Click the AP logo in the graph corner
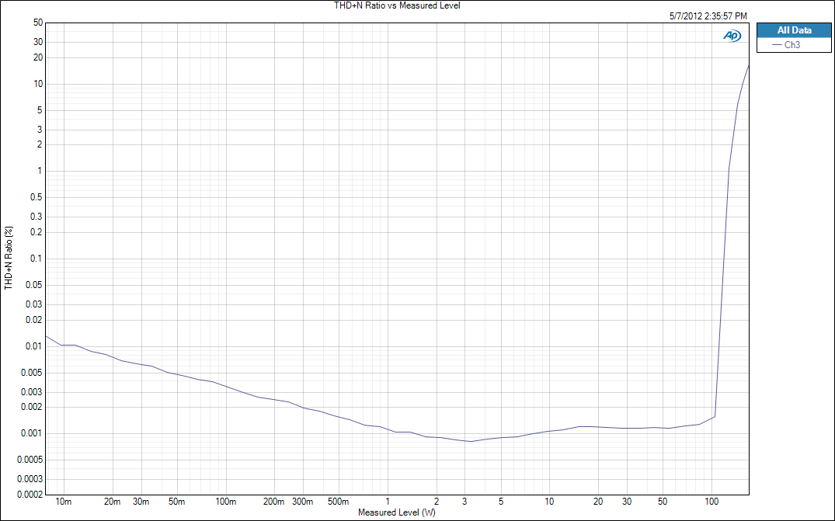Image resolution: width=835 pixels, height=521 pixels. click(732, 36)
